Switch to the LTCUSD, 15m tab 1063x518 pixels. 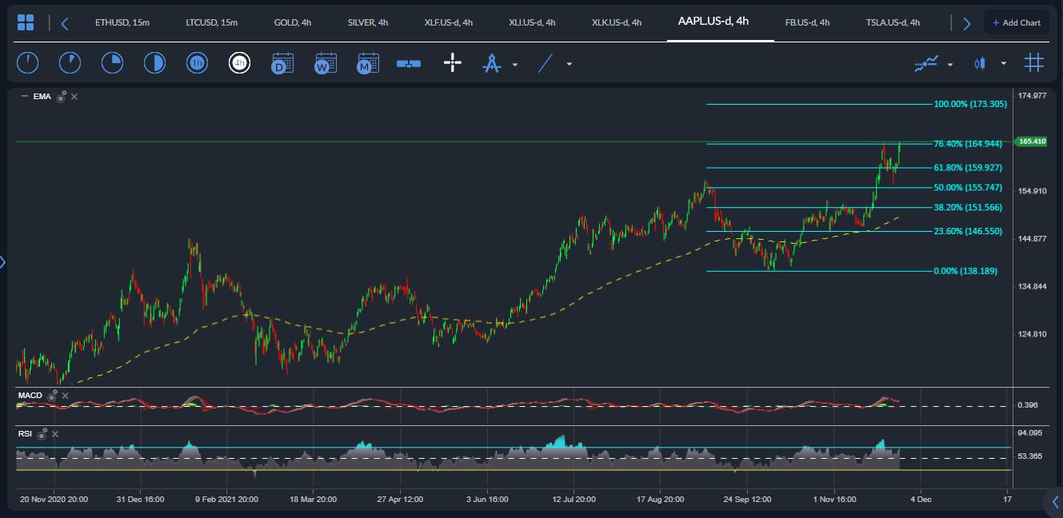211,22
